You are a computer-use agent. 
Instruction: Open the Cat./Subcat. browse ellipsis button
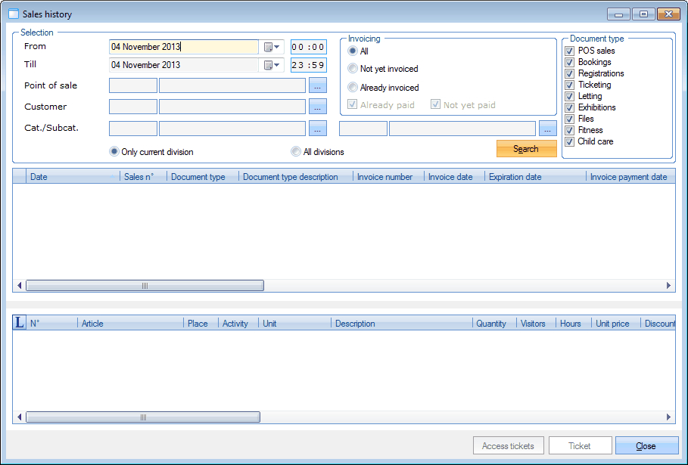318,129
